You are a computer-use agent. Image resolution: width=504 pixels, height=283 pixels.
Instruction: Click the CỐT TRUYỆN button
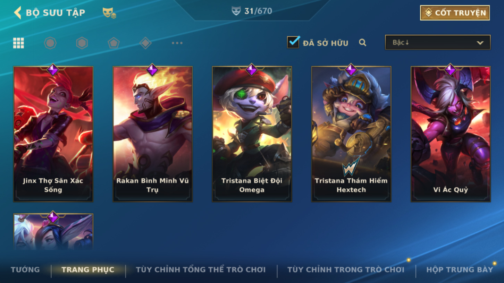click(455, 13)
